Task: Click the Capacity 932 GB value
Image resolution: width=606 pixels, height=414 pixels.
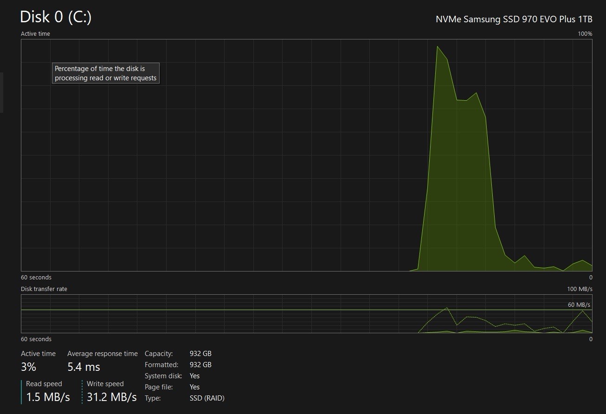Action: (x=200, y=354)
